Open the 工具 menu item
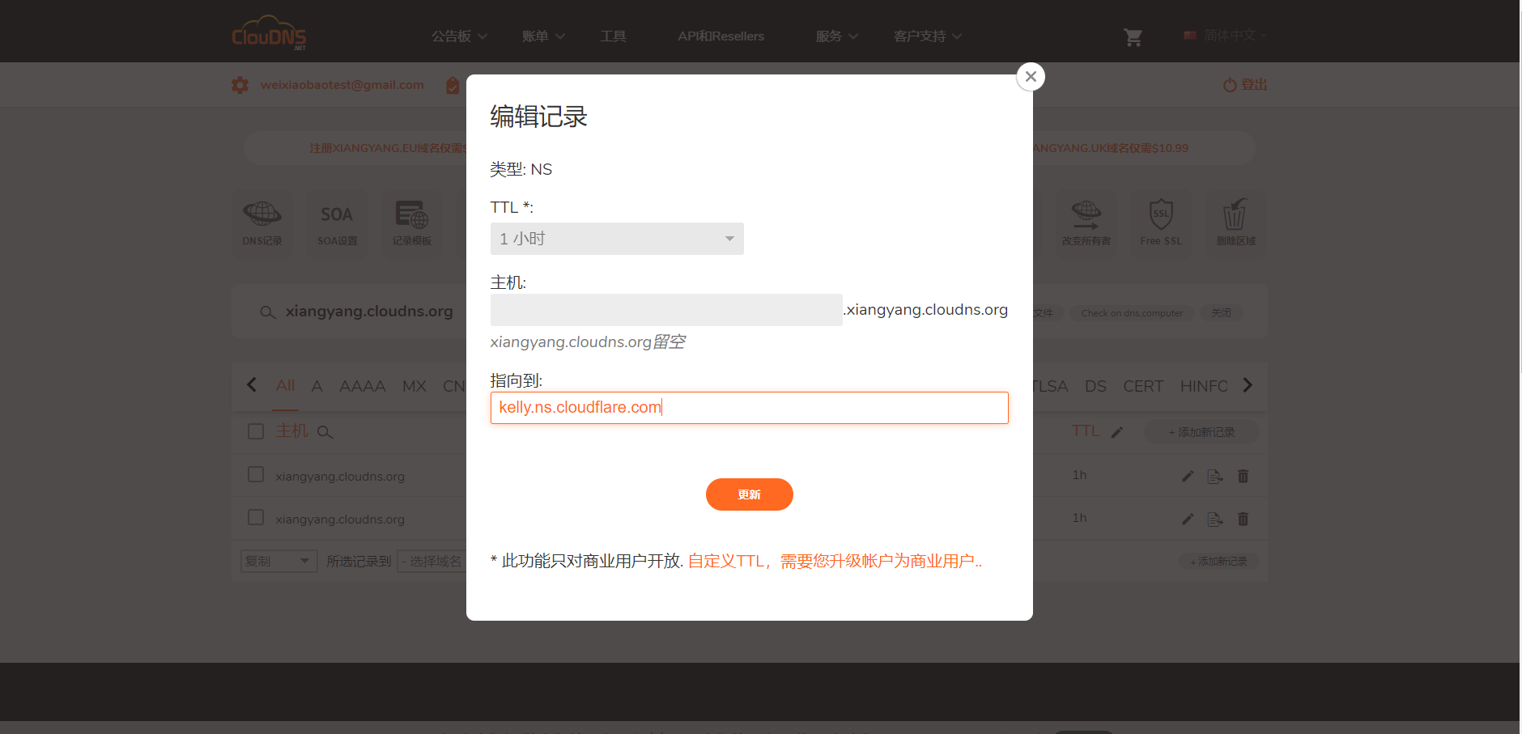This screenshot has width=1522, height=734. (x=613, y=36)
